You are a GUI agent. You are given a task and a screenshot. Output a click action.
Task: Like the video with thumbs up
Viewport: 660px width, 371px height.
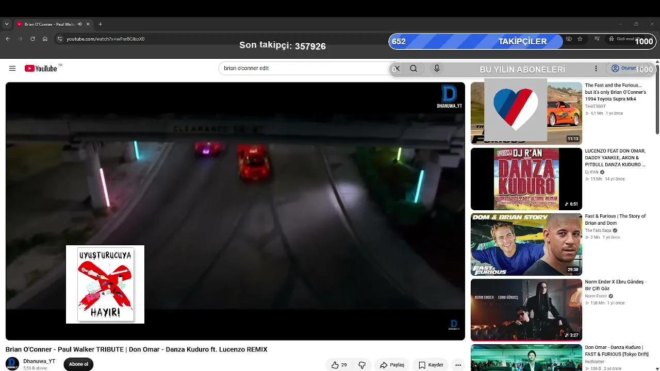[339, 365]
